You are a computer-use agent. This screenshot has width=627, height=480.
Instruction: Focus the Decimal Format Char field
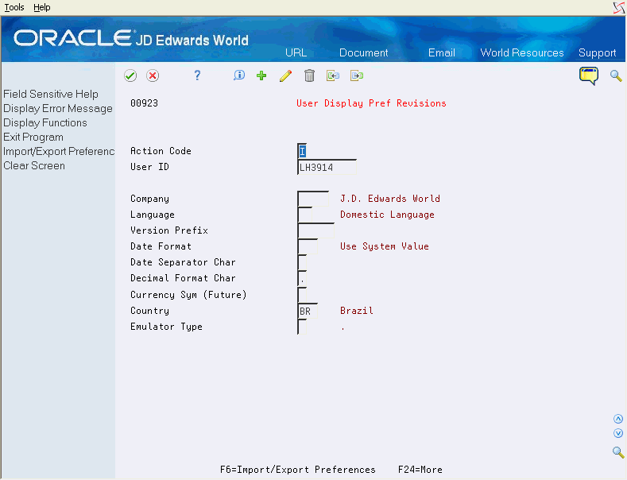302,278
